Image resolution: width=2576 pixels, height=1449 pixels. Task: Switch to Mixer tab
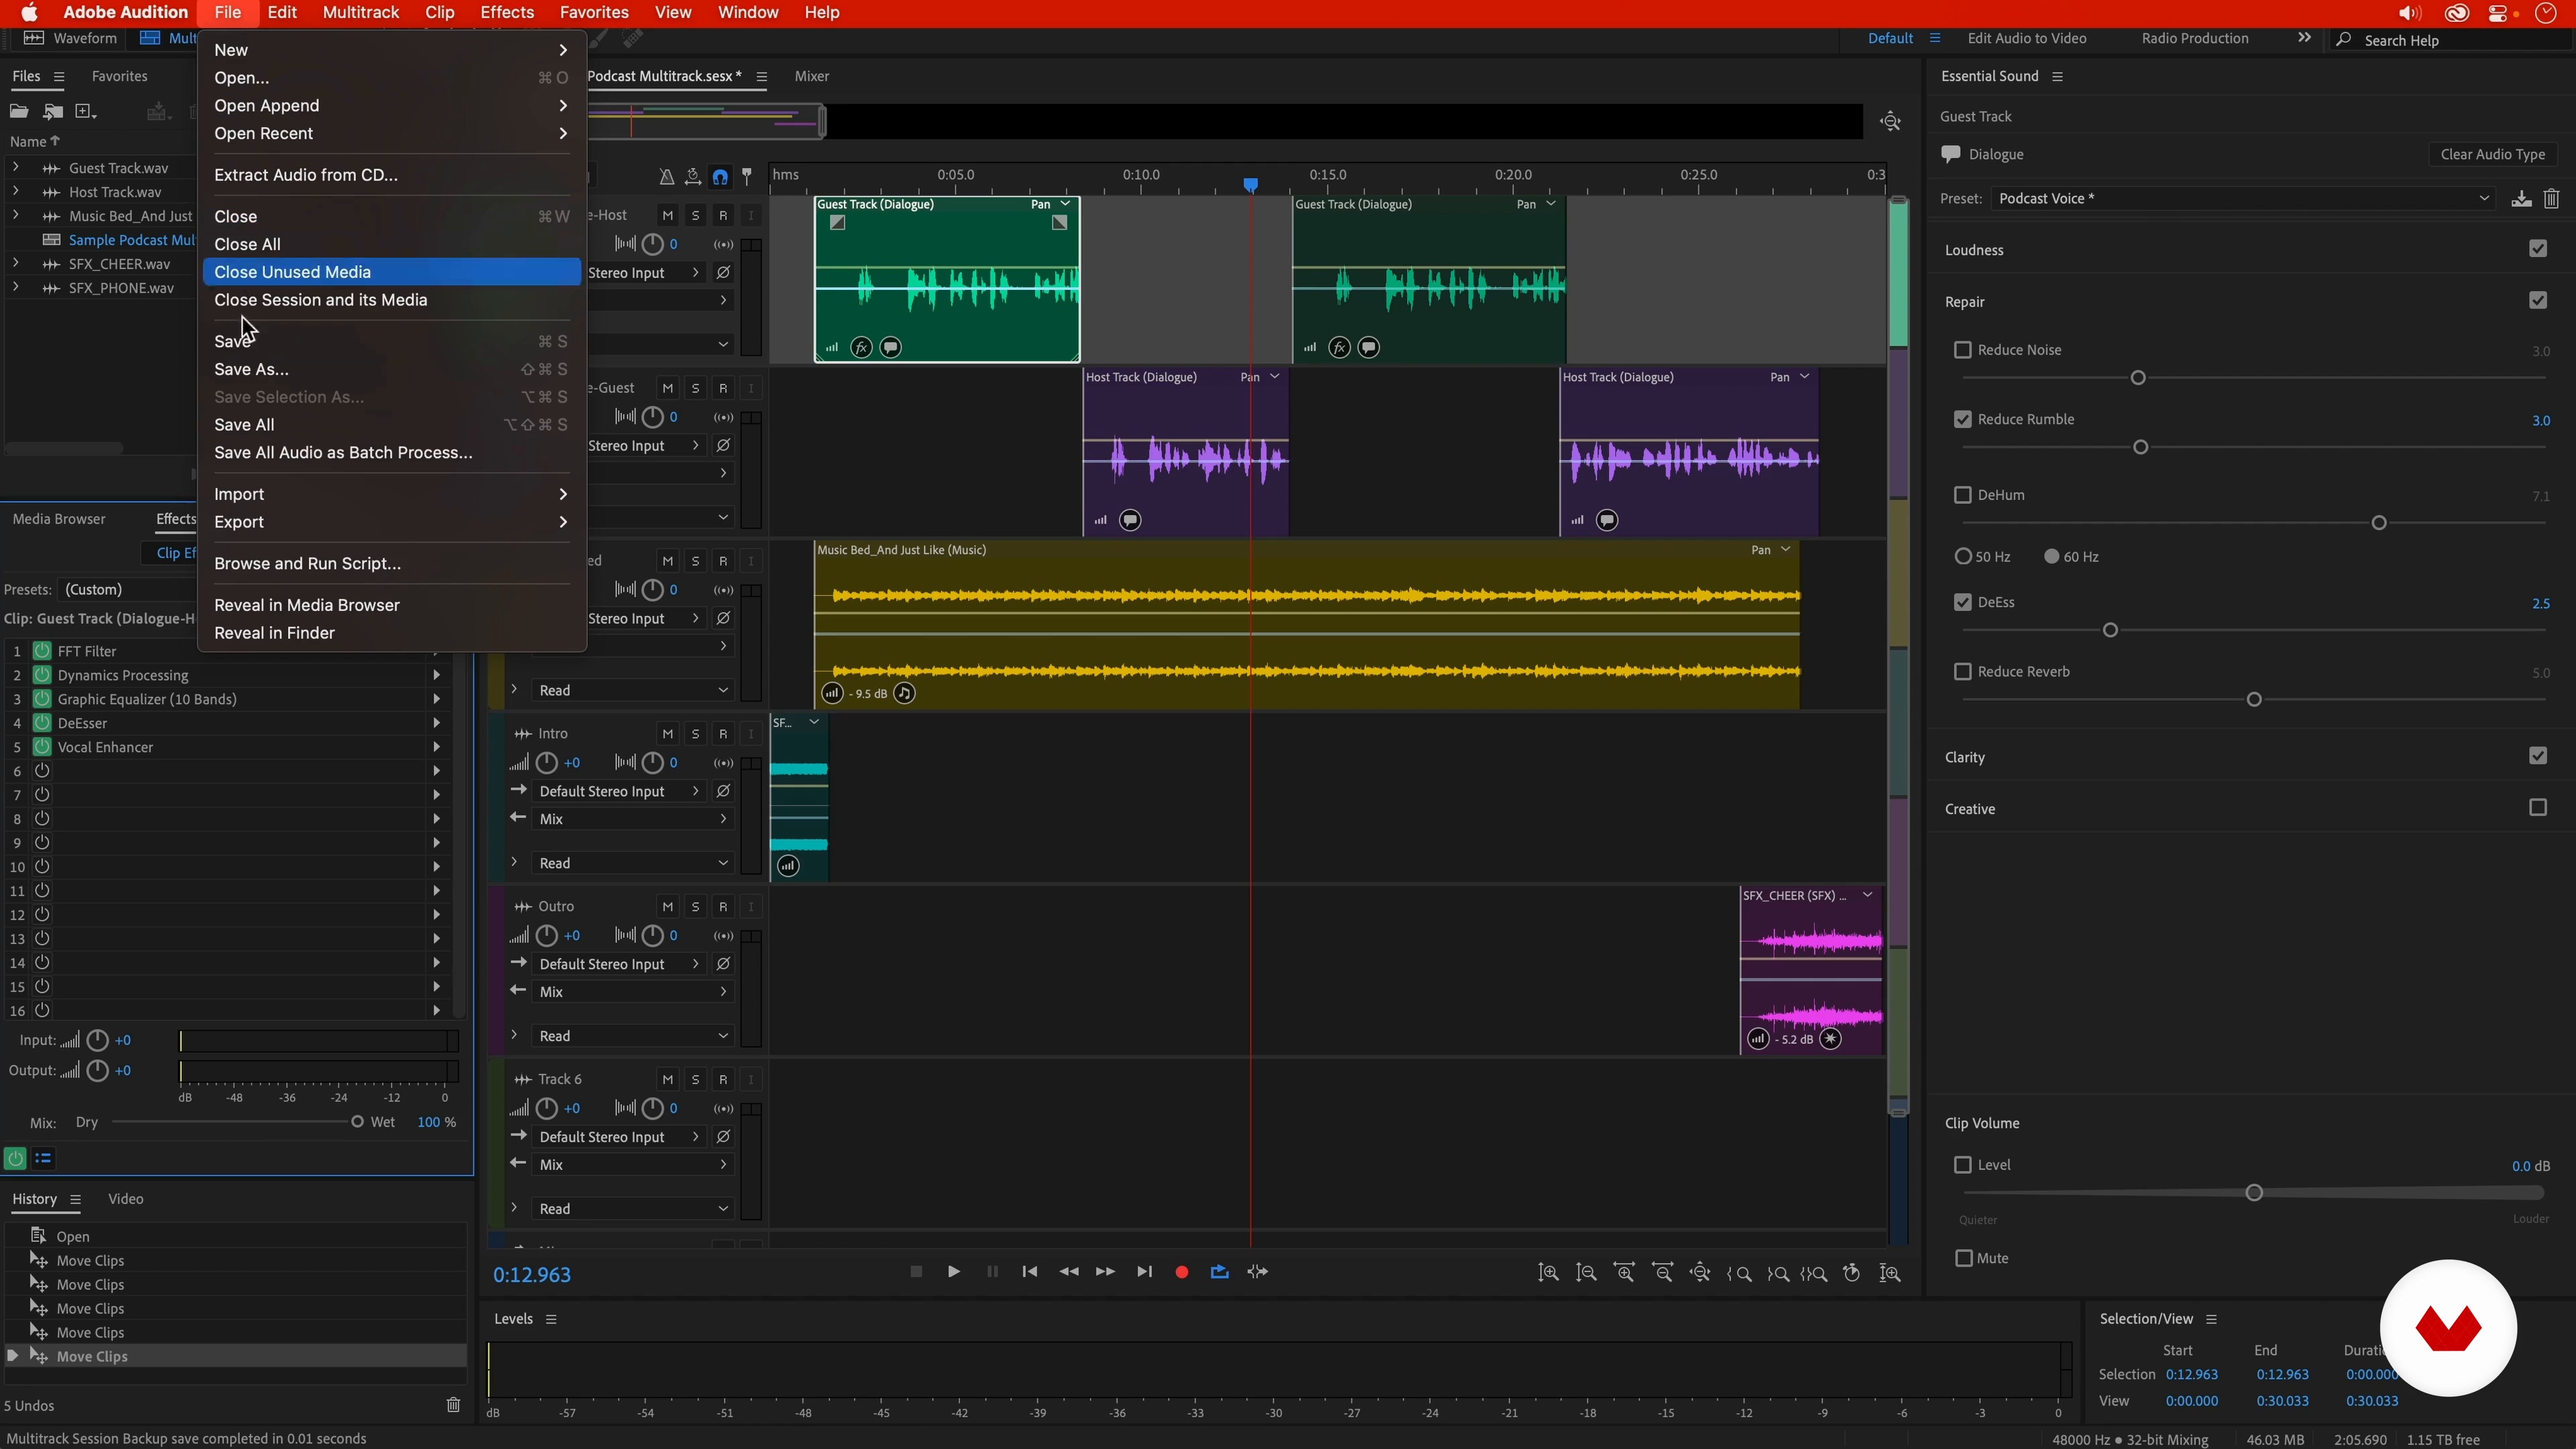point(811,76)
